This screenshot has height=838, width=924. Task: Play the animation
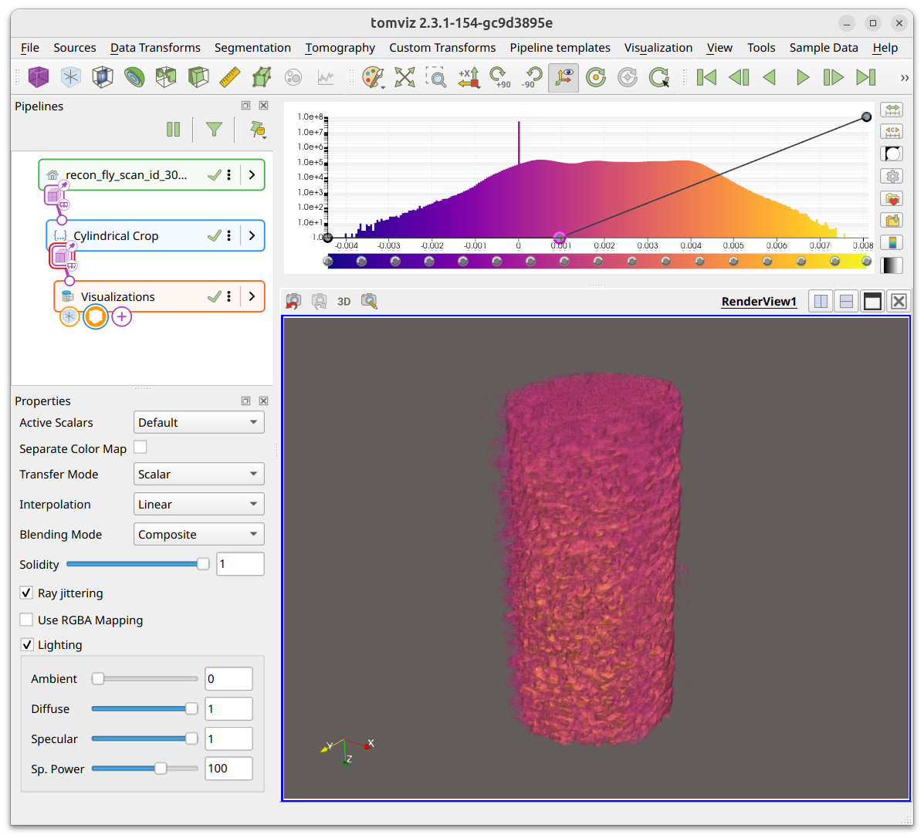pos(802,77)
